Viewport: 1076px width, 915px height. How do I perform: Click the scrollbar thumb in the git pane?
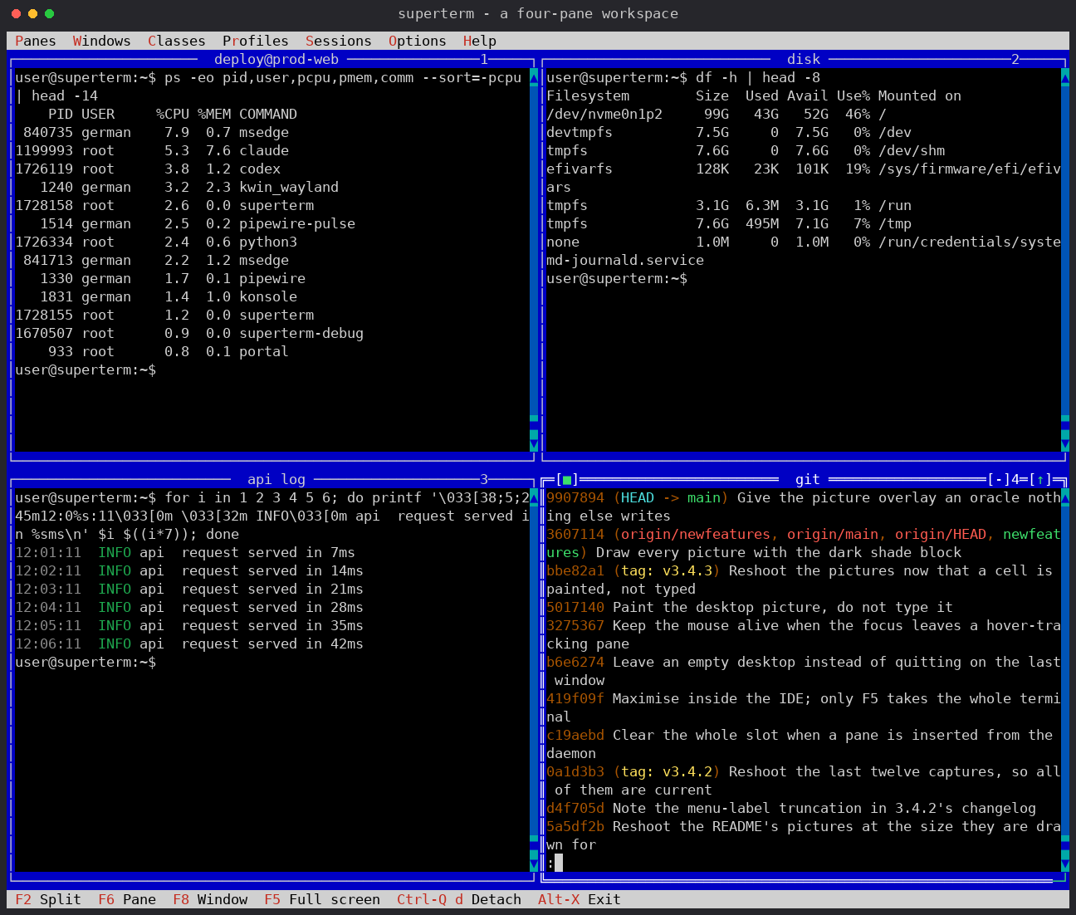point(1065,844)
